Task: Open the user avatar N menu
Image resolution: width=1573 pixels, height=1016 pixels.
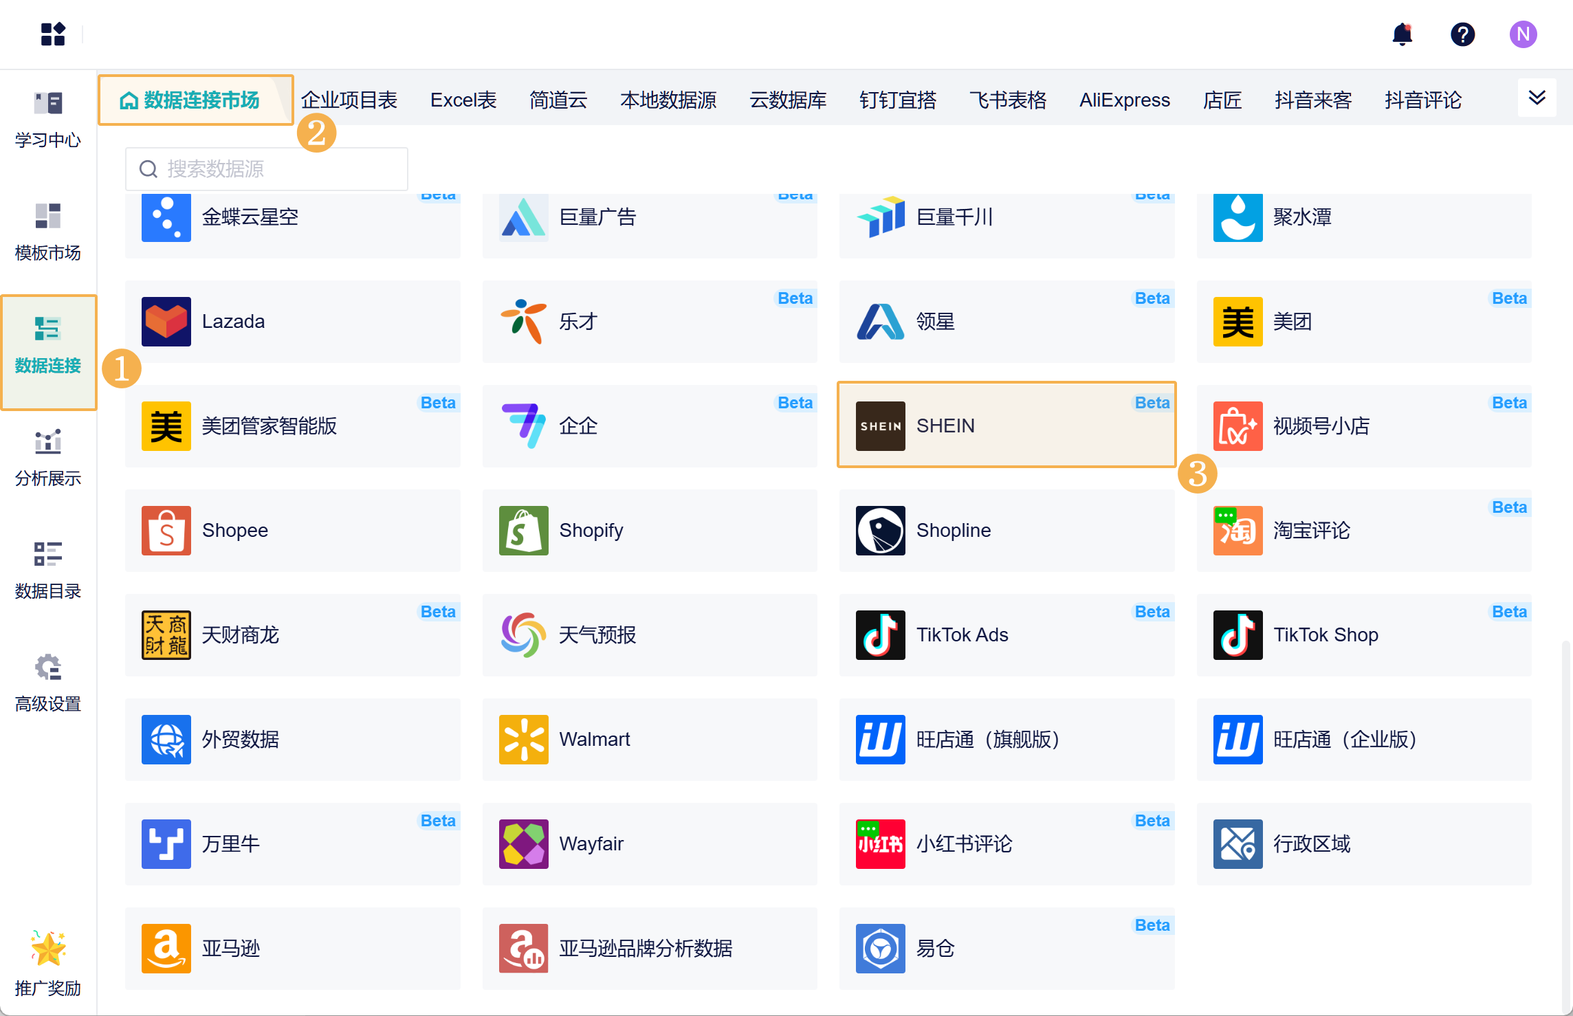Action: click(x=1523, y=34)
